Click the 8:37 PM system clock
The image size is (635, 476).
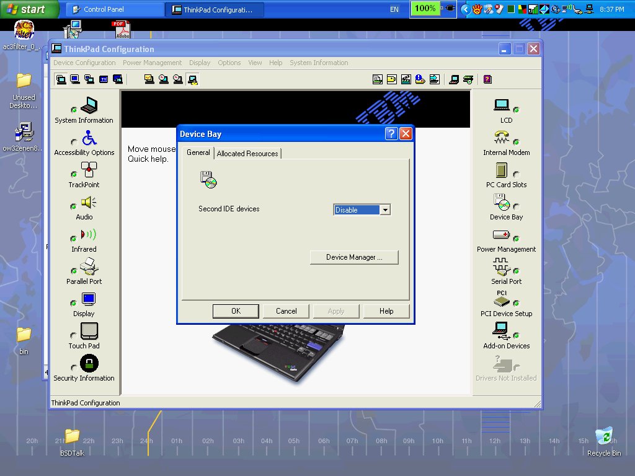click(612, 9)
